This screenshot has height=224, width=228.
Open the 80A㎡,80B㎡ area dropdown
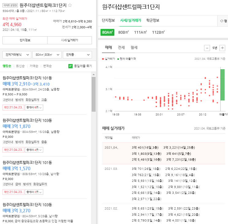(47, 55)
